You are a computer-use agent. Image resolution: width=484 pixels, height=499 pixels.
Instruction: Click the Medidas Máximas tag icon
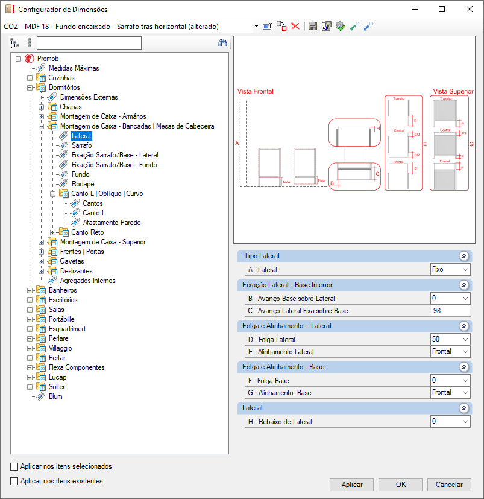[41, 68]
